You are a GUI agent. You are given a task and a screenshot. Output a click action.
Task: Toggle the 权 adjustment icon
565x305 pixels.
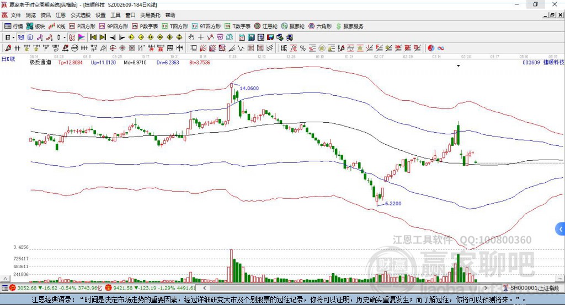(x=72, y=37)
